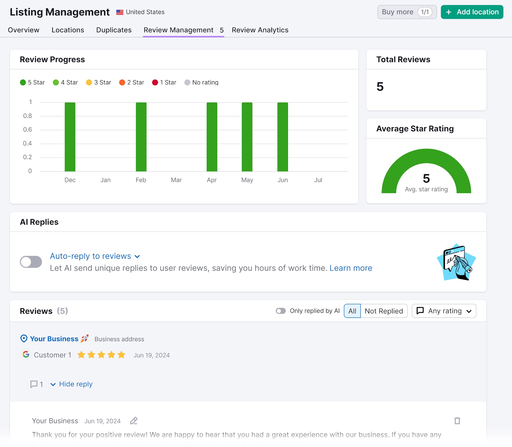This screenshot has height=447, width=512.
Task: Click the pencil icon to edit the reply
Action: (133, 421)
